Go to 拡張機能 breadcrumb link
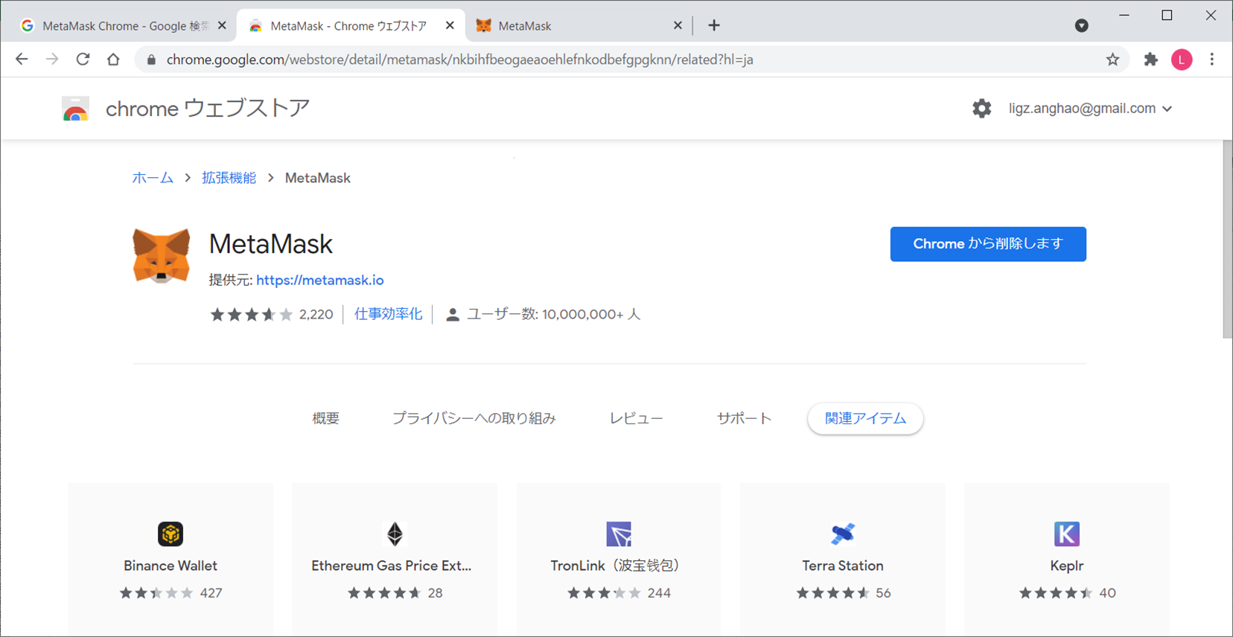1233x637 pixels. [x=229, y=178]
